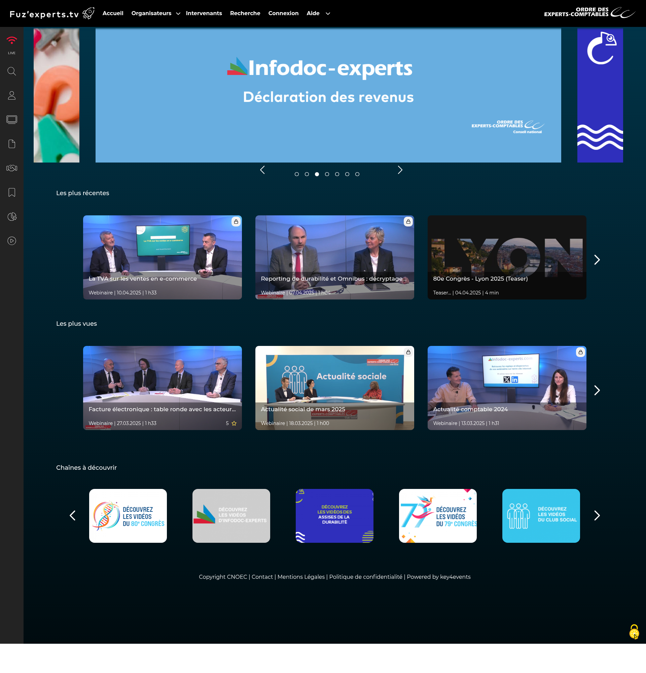The height and width of the screenshot is (673, 646).
Task: Open the Club Social videos channel
Action: point(541,516)
